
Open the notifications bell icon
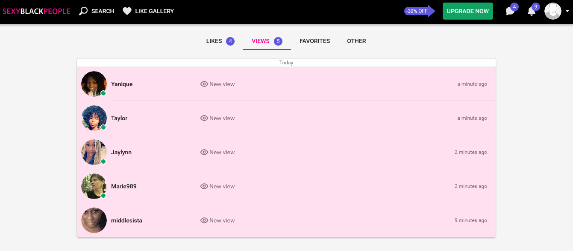[532, 12]
